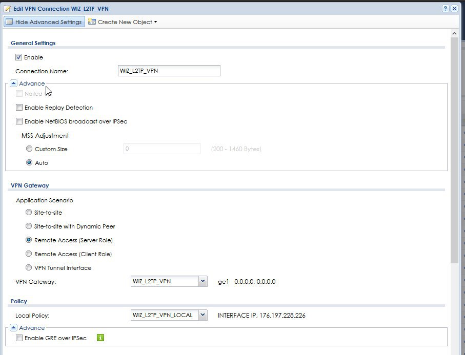The height and width of the screenshot is (355, 465).
Task: Select the Site-to-site scenario
Action: pos(29,212)
